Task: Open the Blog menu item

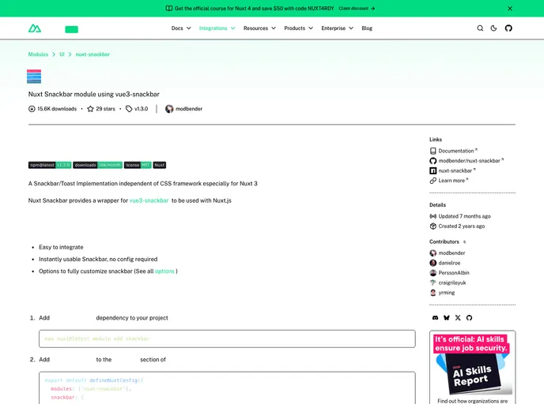Action: [x=367, y=28]
